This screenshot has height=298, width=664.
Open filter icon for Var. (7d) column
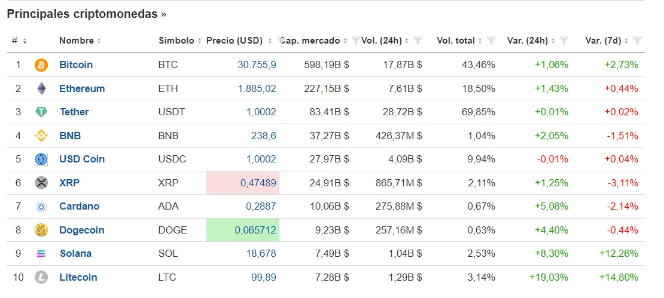(637, 41)
